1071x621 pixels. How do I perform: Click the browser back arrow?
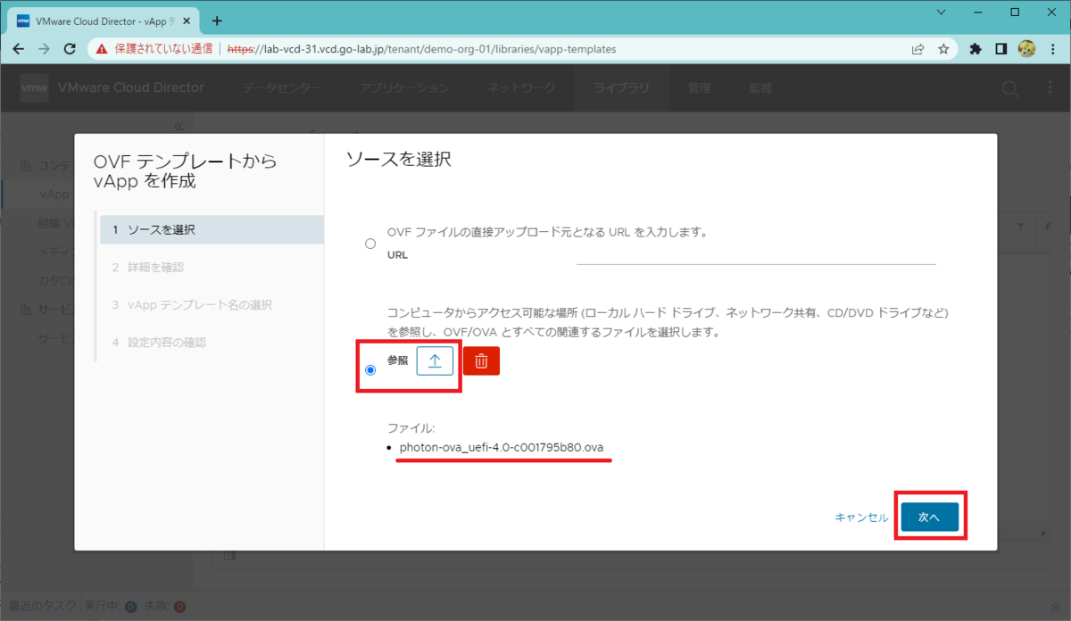pos(20,49)
